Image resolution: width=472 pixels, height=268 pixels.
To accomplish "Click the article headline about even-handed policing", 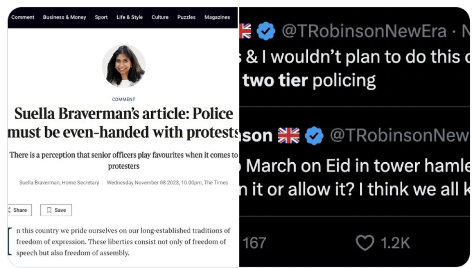I will pyautogui.click(x=123, y=123).
